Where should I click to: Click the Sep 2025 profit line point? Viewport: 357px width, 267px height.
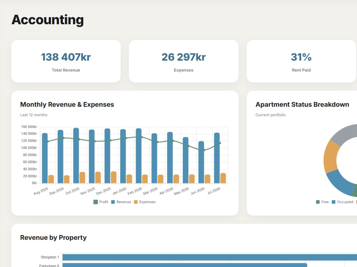pos(64,138)
